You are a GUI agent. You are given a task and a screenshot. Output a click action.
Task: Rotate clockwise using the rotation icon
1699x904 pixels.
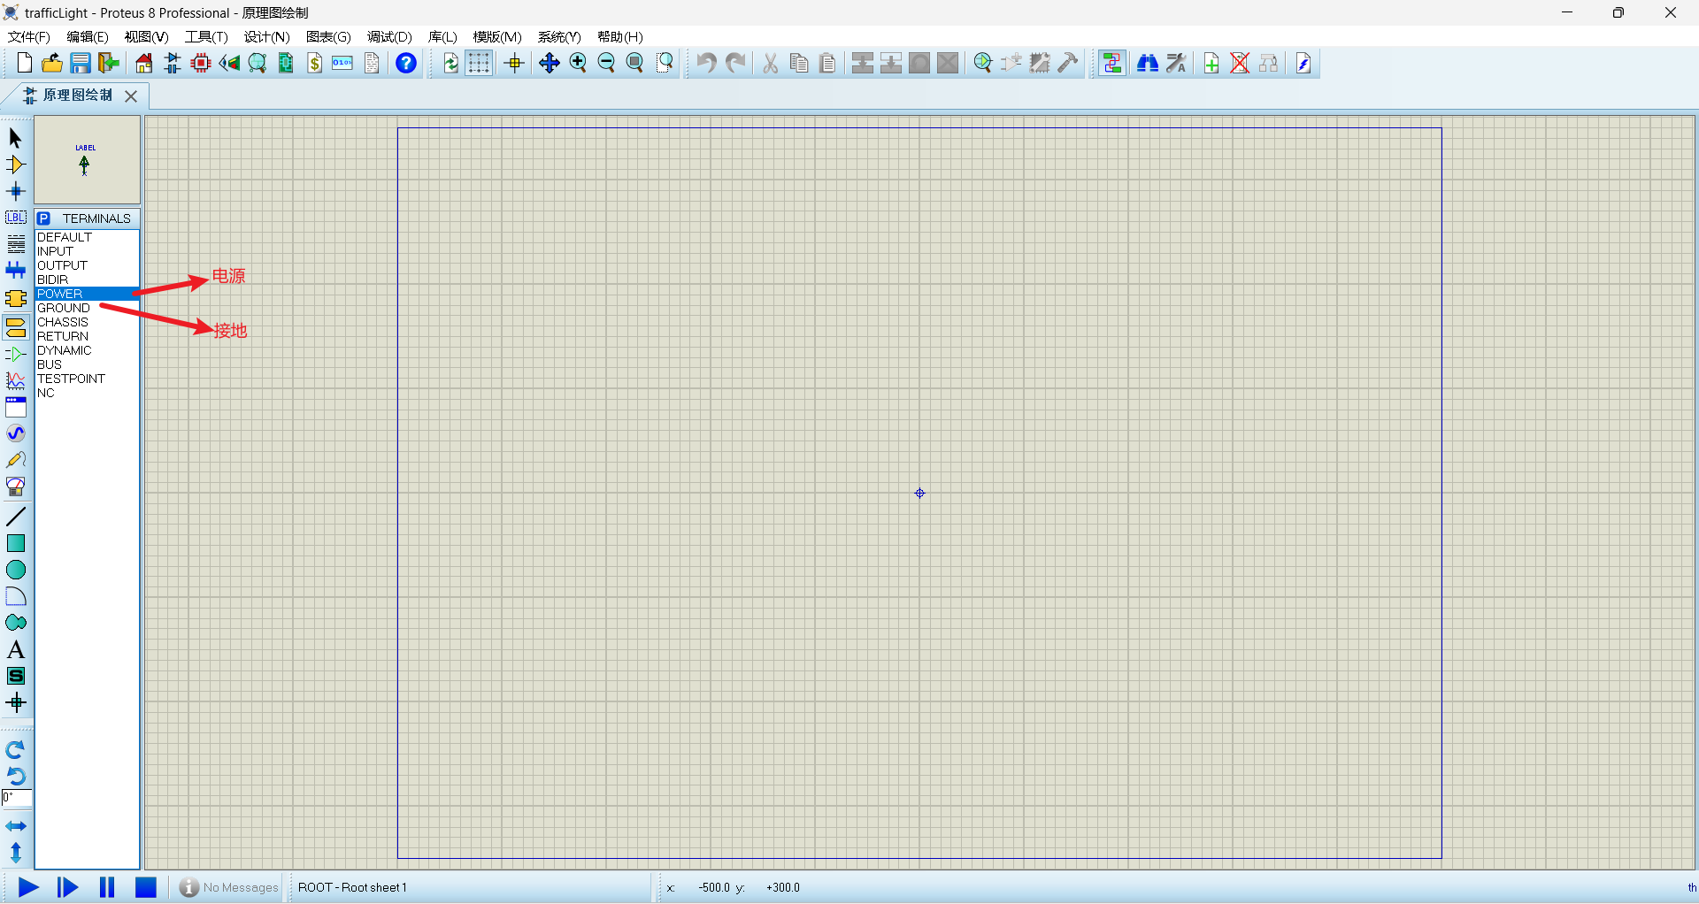point(15,750)
